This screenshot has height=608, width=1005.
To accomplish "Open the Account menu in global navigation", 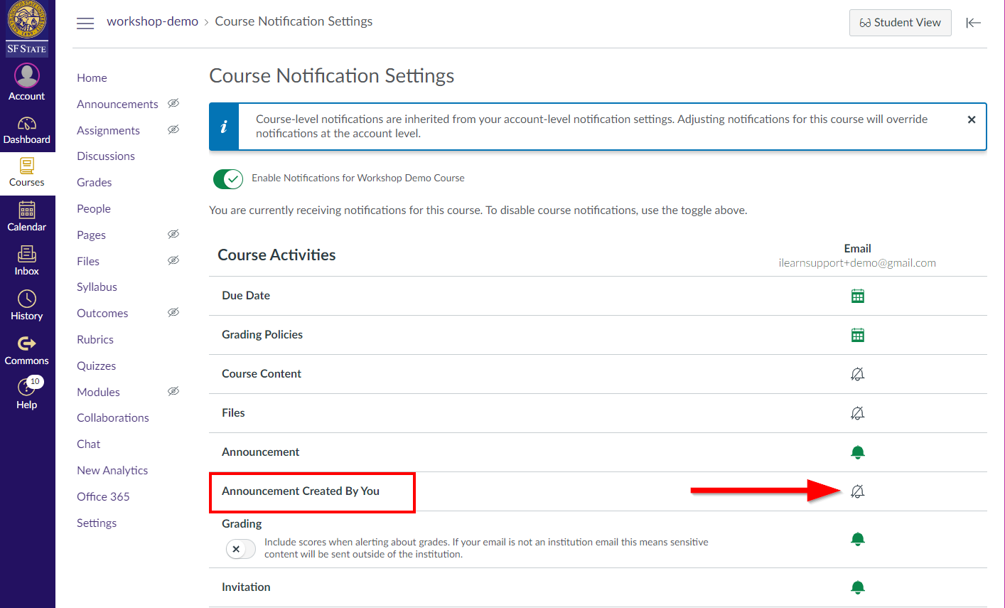I will tap(27, 82).
